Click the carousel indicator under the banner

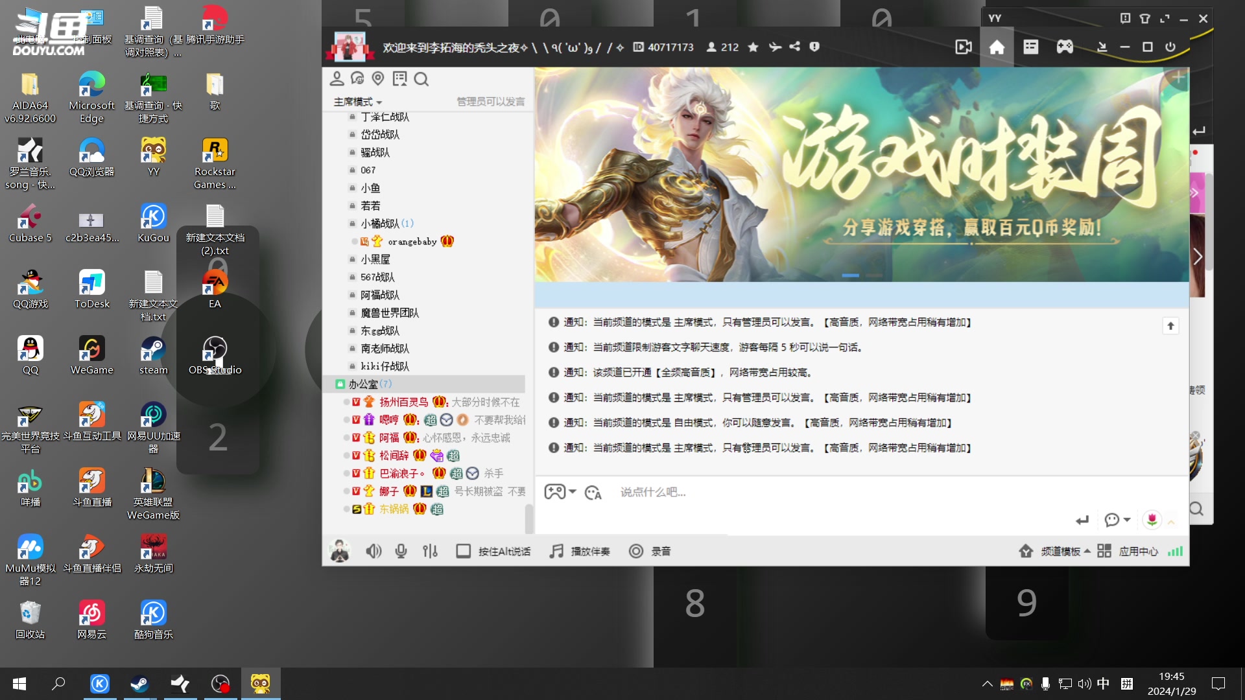click(x=851, y=275)
